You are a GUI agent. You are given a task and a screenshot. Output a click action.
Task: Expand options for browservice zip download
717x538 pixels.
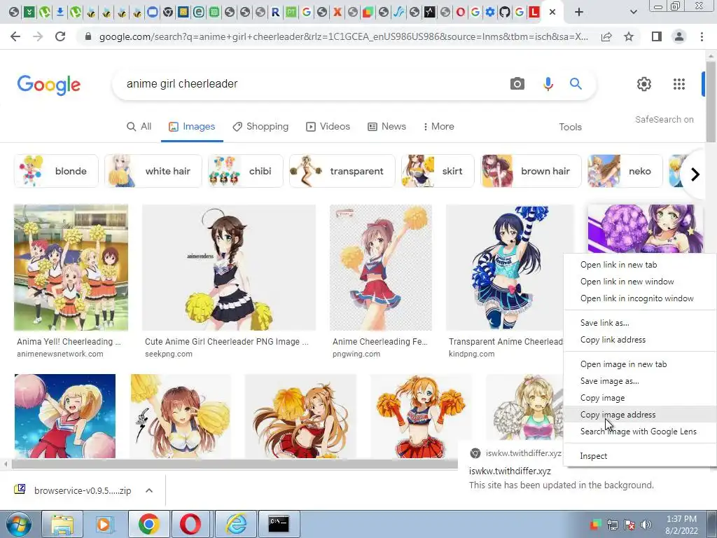tap(149, 490)
